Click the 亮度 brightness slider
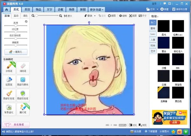 click(x=16, y=26)
